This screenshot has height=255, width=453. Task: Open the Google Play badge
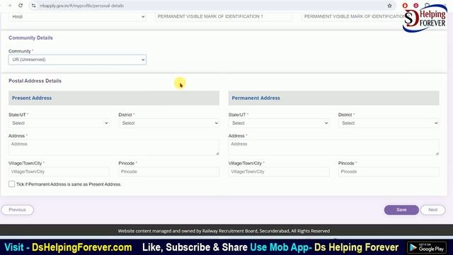coord(427,247)
